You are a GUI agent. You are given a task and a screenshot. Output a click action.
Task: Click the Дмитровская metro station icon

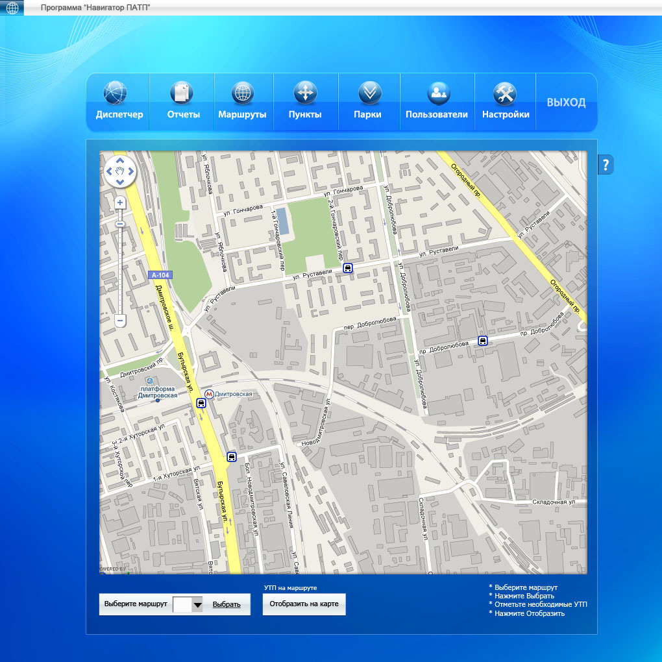pyautogui.click(x=209, y=394)
